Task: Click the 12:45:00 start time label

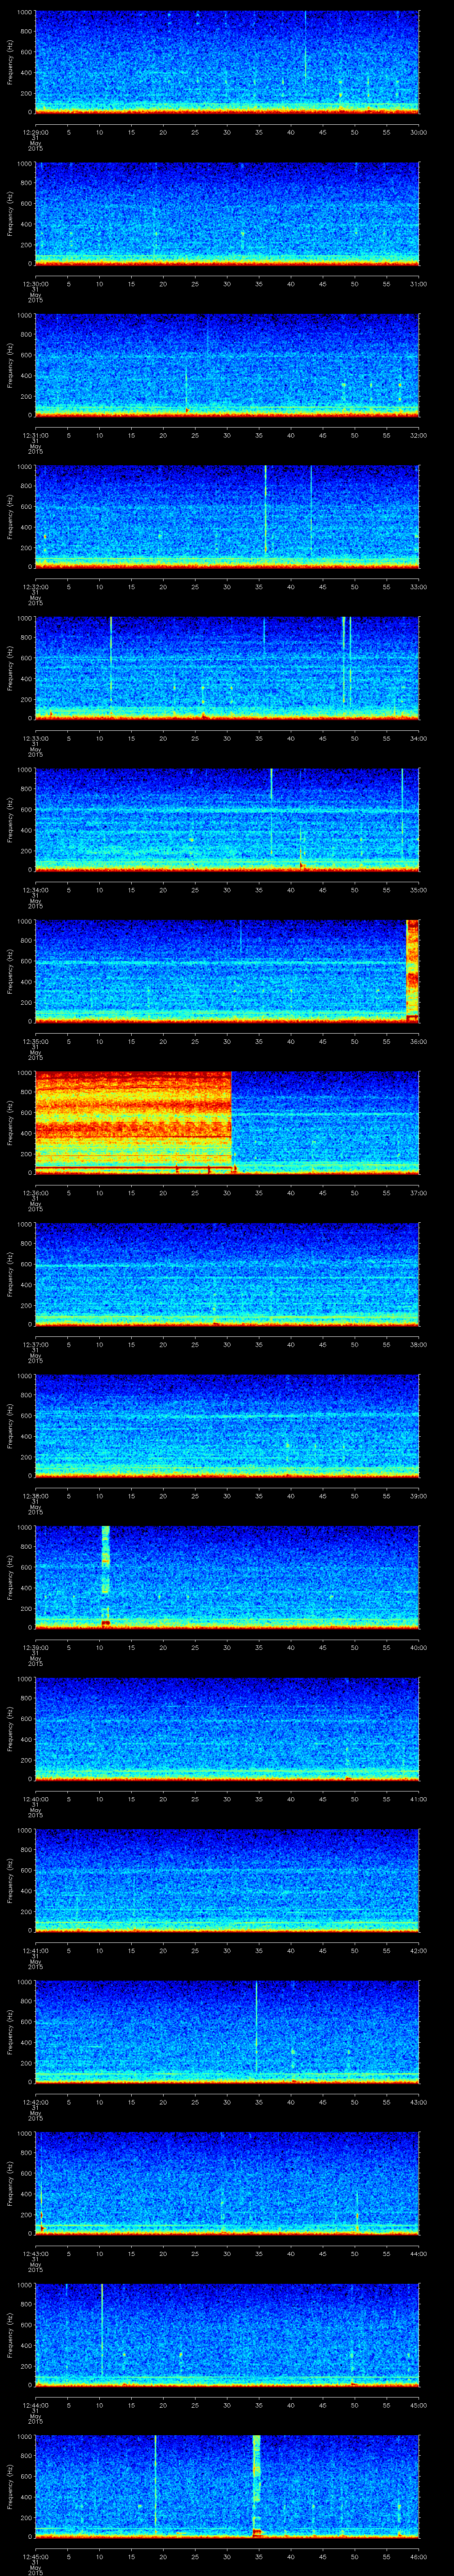Action: pos(35,2556)
